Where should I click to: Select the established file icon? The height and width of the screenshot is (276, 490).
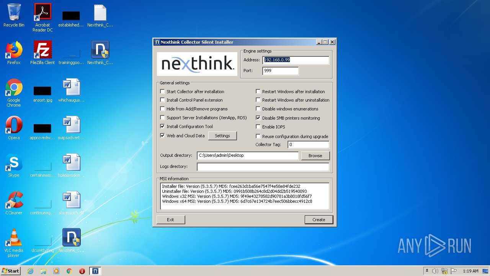(x=71, y=19)
